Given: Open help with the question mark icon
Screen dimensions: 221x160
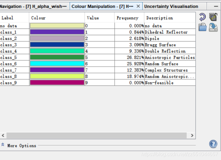Looking at the screenshot, I should coord(213,144).
